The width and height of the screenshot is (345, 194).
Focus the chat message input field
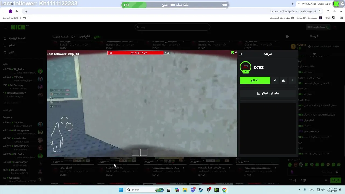pyautogui.click(x=314, y=172)
